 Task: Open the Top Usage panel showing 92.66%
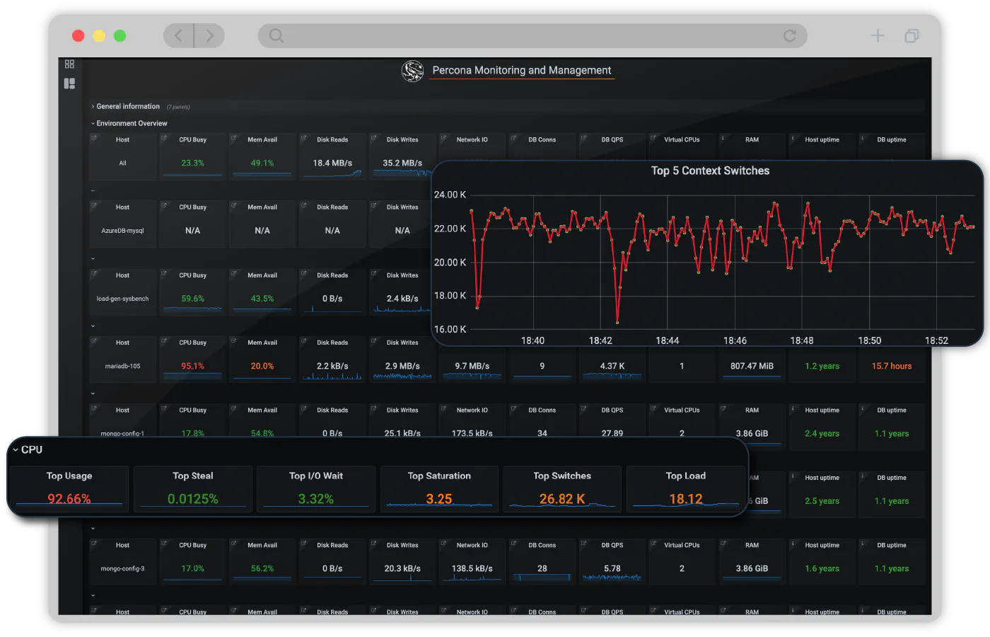tap(69, 488)
